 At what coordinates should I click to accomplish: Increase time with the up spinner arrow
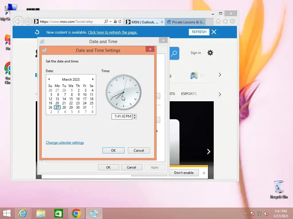tap(134, 115)
